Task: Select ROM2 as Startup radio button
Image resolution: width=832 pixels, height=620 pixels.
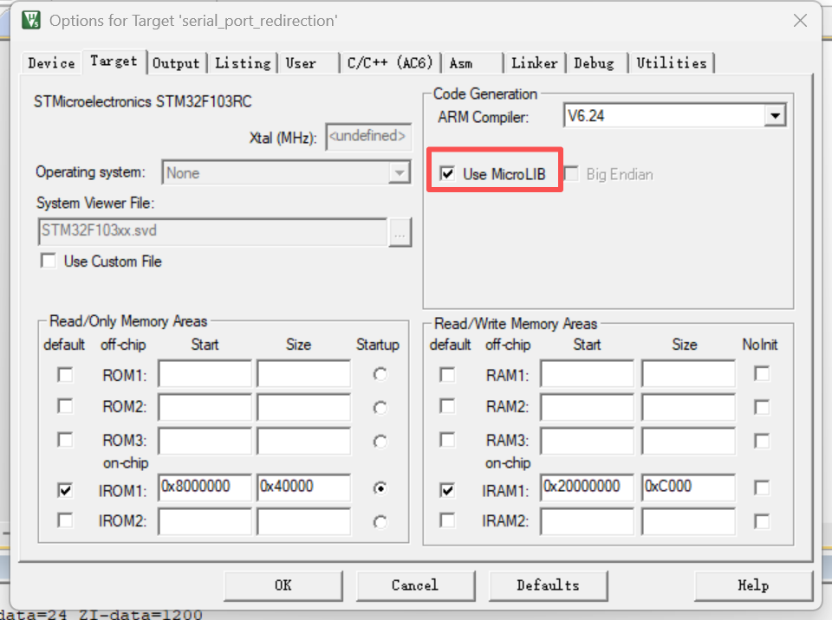Action: click(380, 408)
